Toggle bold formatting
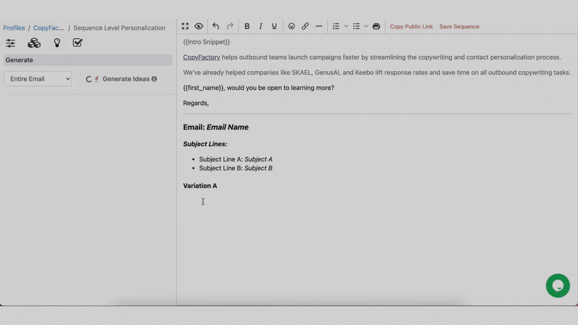 point(247,26)
